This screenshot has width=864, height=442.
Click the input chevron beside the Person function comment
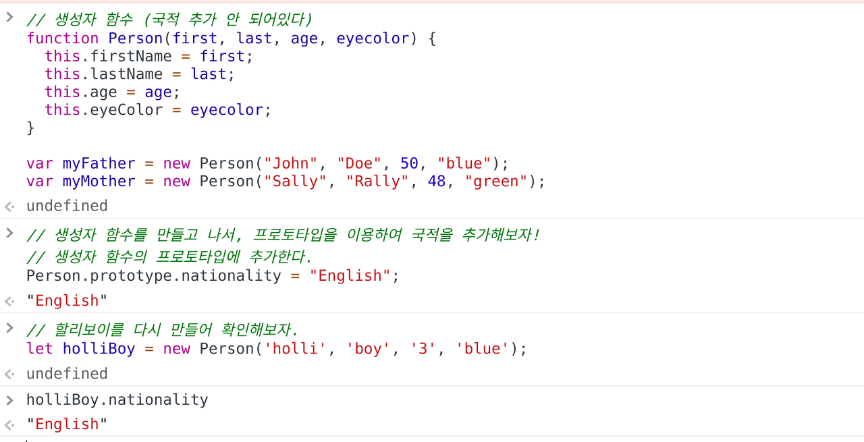coord(9,17)
